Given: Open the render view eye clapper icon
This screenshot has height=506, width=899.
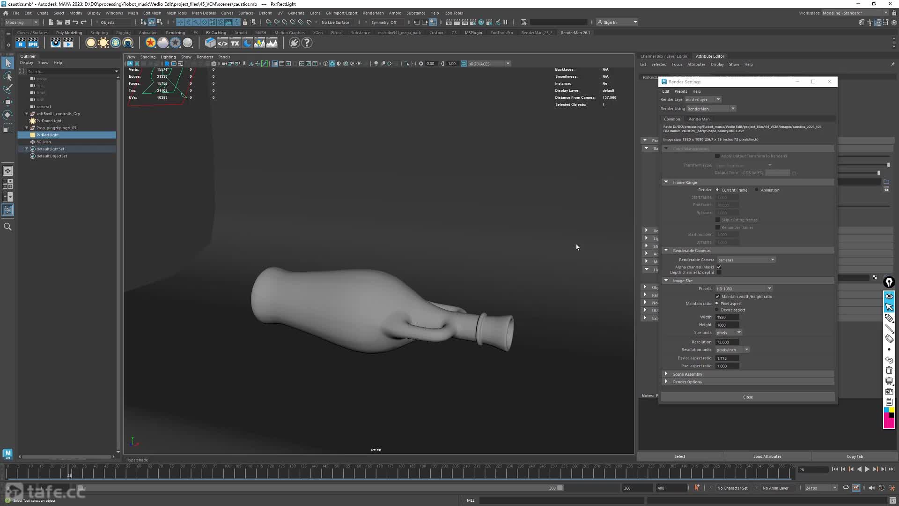Looking at the screenshot, I should [56, 43].
